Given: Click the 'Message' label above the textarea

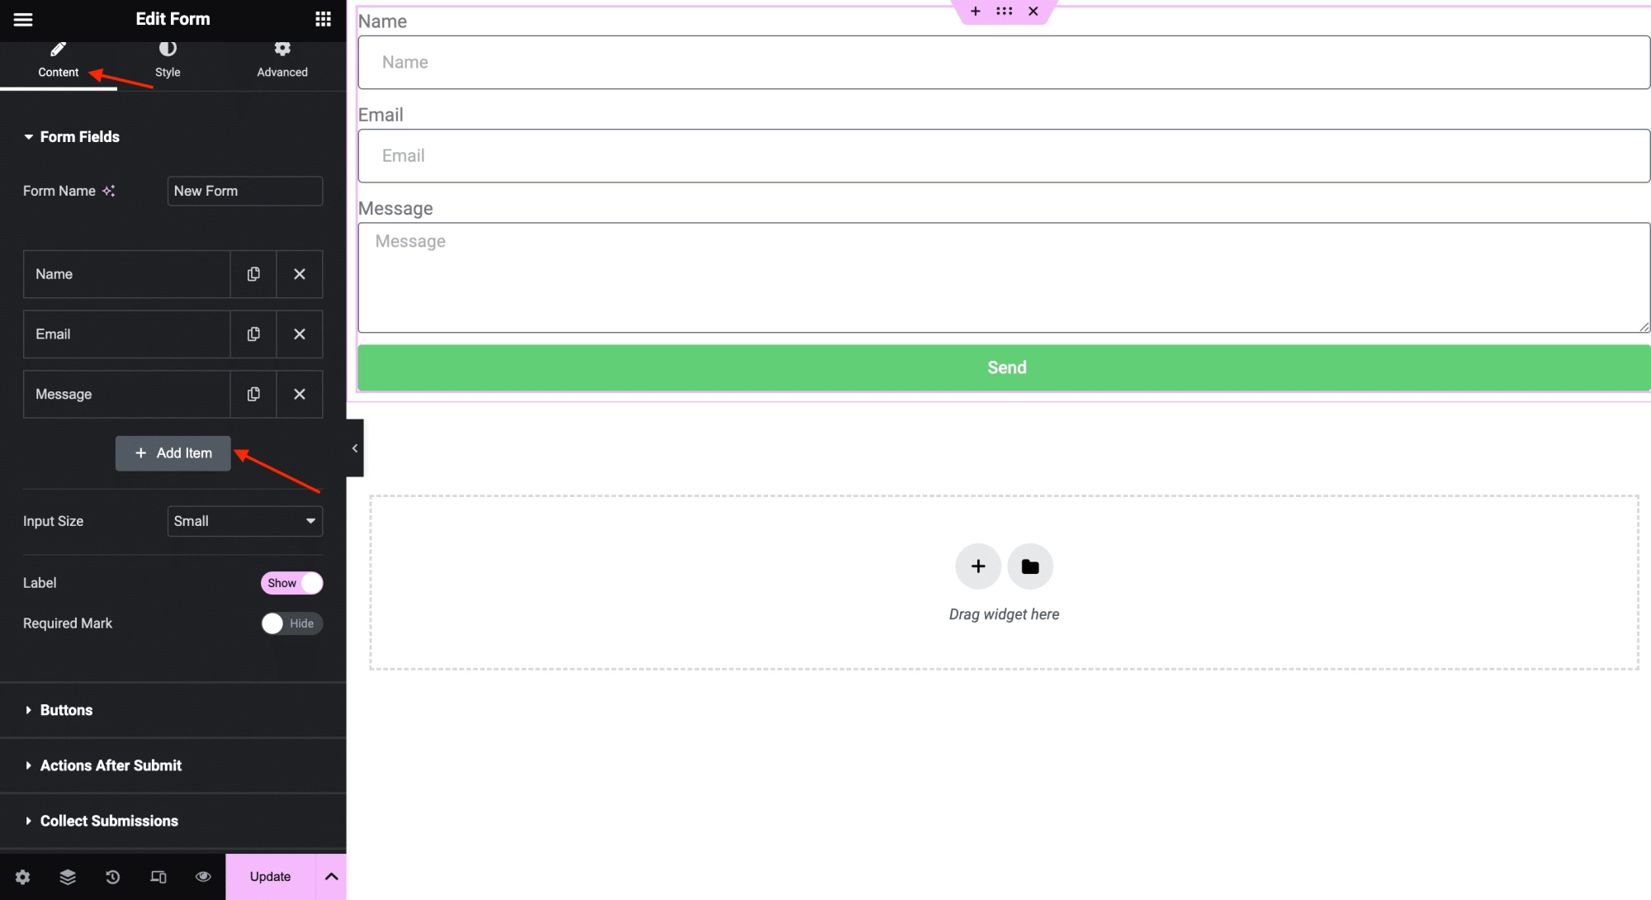Looking at the screenshot, I should [x=395, y=209].
